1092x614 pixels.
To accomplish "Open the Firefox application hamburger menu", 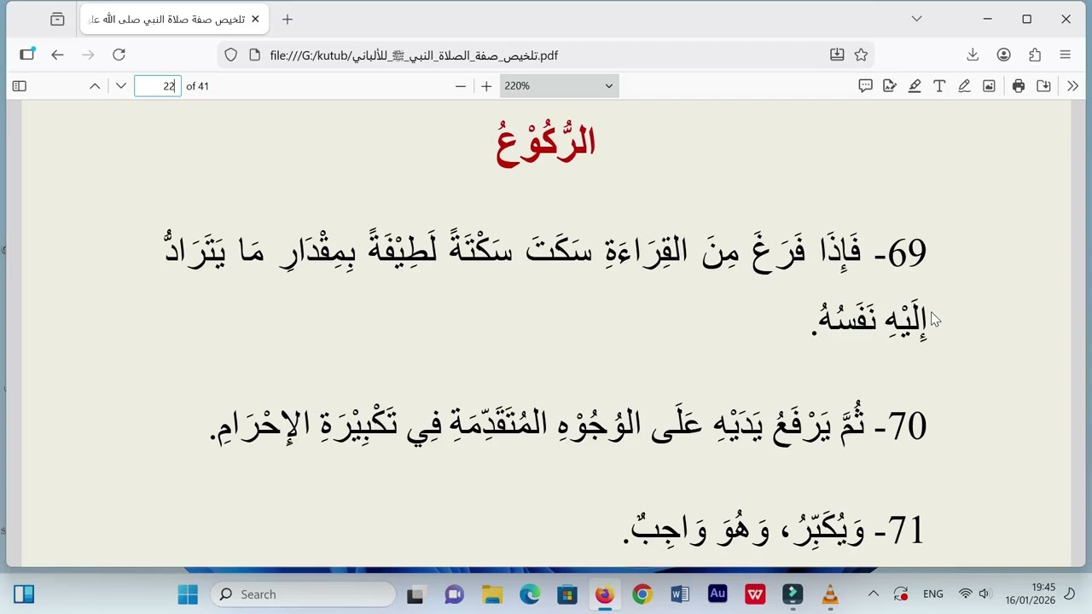I will [x=1065, y=55].
